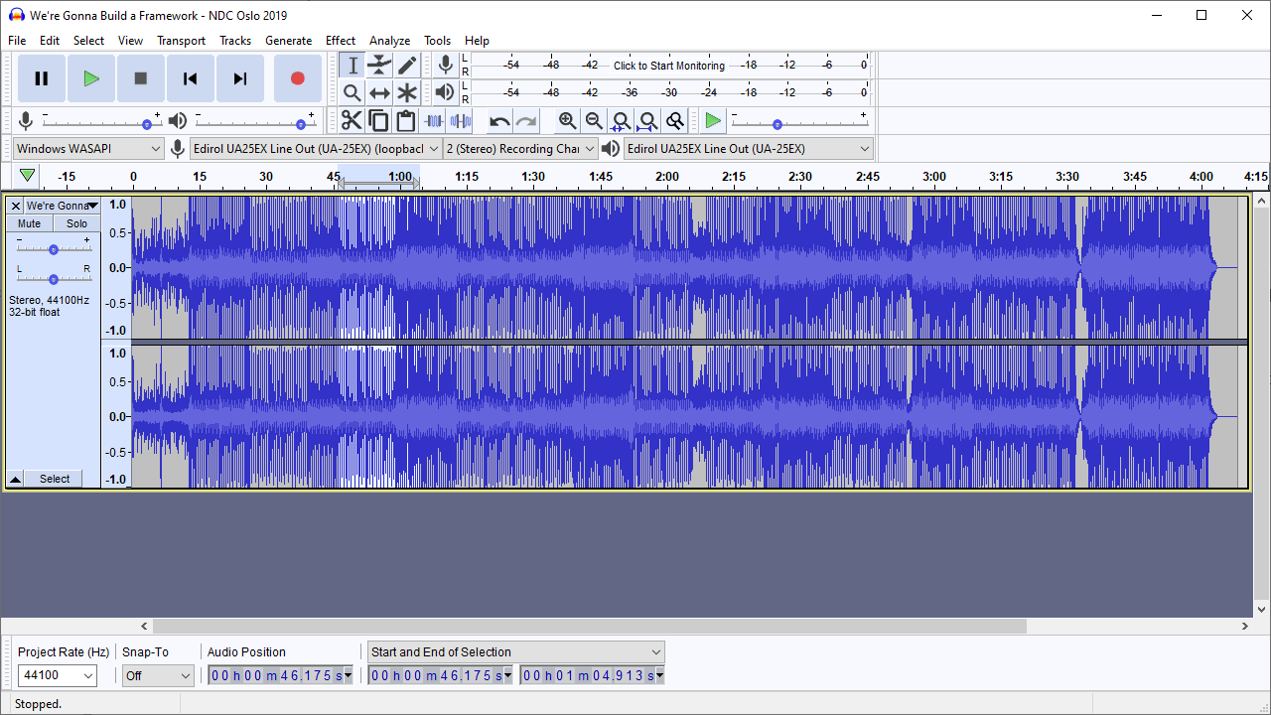Open the Start and End of Selection dropdown
1271x715 pixels.
tap(515, 652)
